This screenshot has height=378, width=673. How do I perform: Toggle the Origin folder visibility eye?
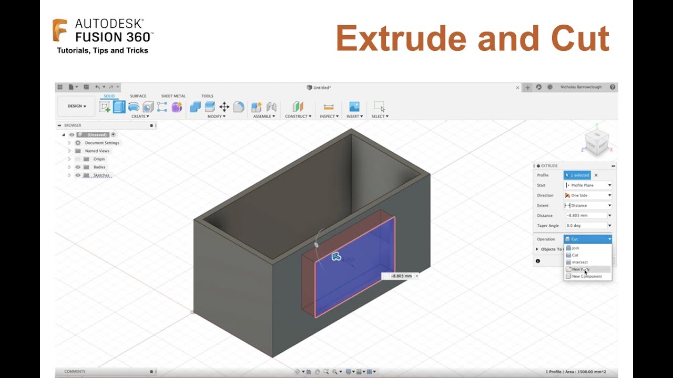pos(78,159)
